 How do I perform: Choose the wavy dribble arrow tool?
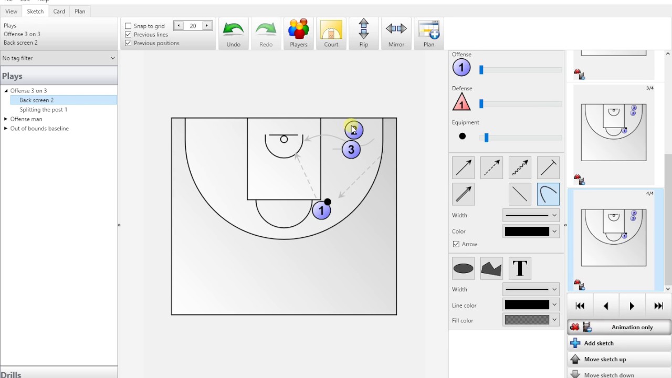pos(520,167)
